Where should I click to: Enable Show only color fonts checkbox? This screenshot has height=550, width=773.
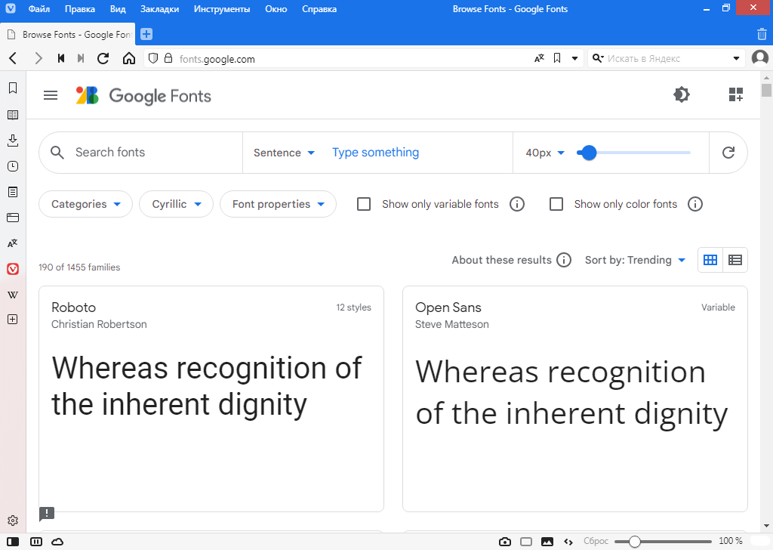pyautogui.click(x=556, y=204)
